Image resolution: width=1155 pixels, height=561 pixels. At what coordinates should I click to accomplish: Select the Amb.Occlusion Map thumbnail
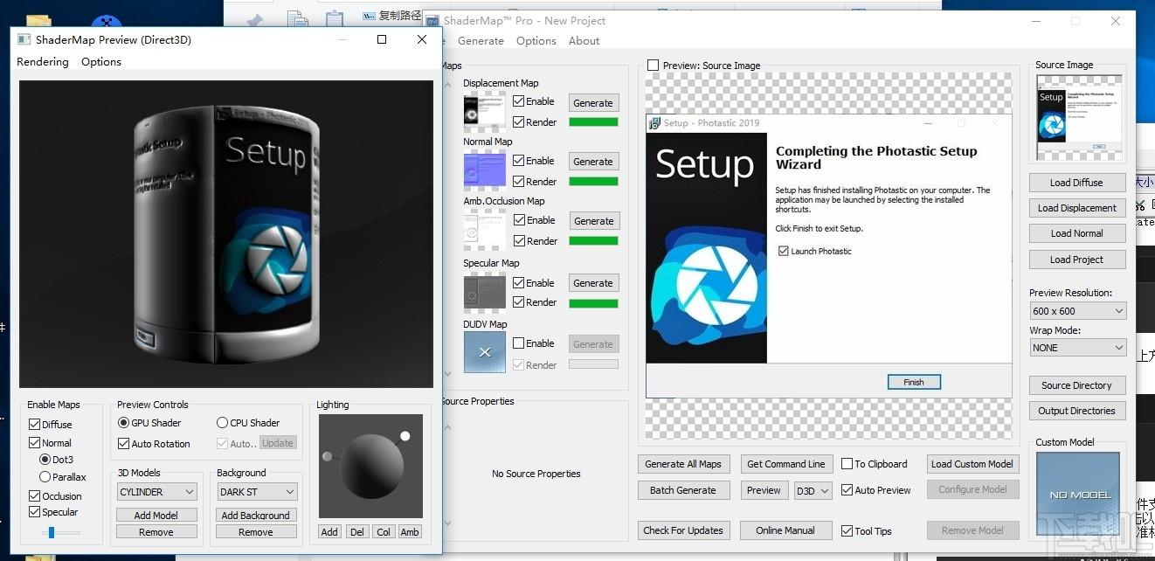pos(484,230)
